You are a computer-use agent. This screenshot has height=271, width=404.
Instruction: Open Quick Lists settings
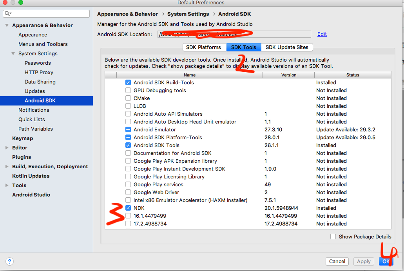[x=32, y=119]
